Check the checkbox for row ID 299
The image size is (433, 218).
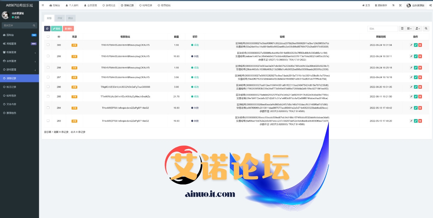pos(48,56)
